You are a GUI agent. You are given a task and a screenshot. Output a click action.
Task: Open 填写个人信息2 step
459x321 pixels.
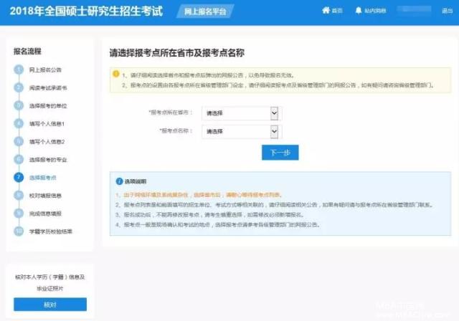pyautogui.click(x=47, y=141)
